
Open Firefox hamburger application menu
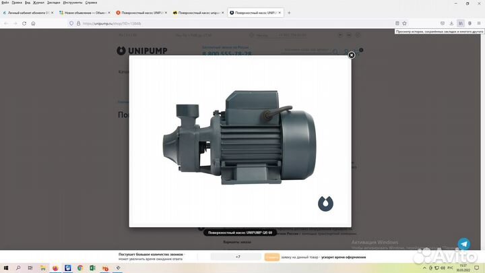coord(479,23)
